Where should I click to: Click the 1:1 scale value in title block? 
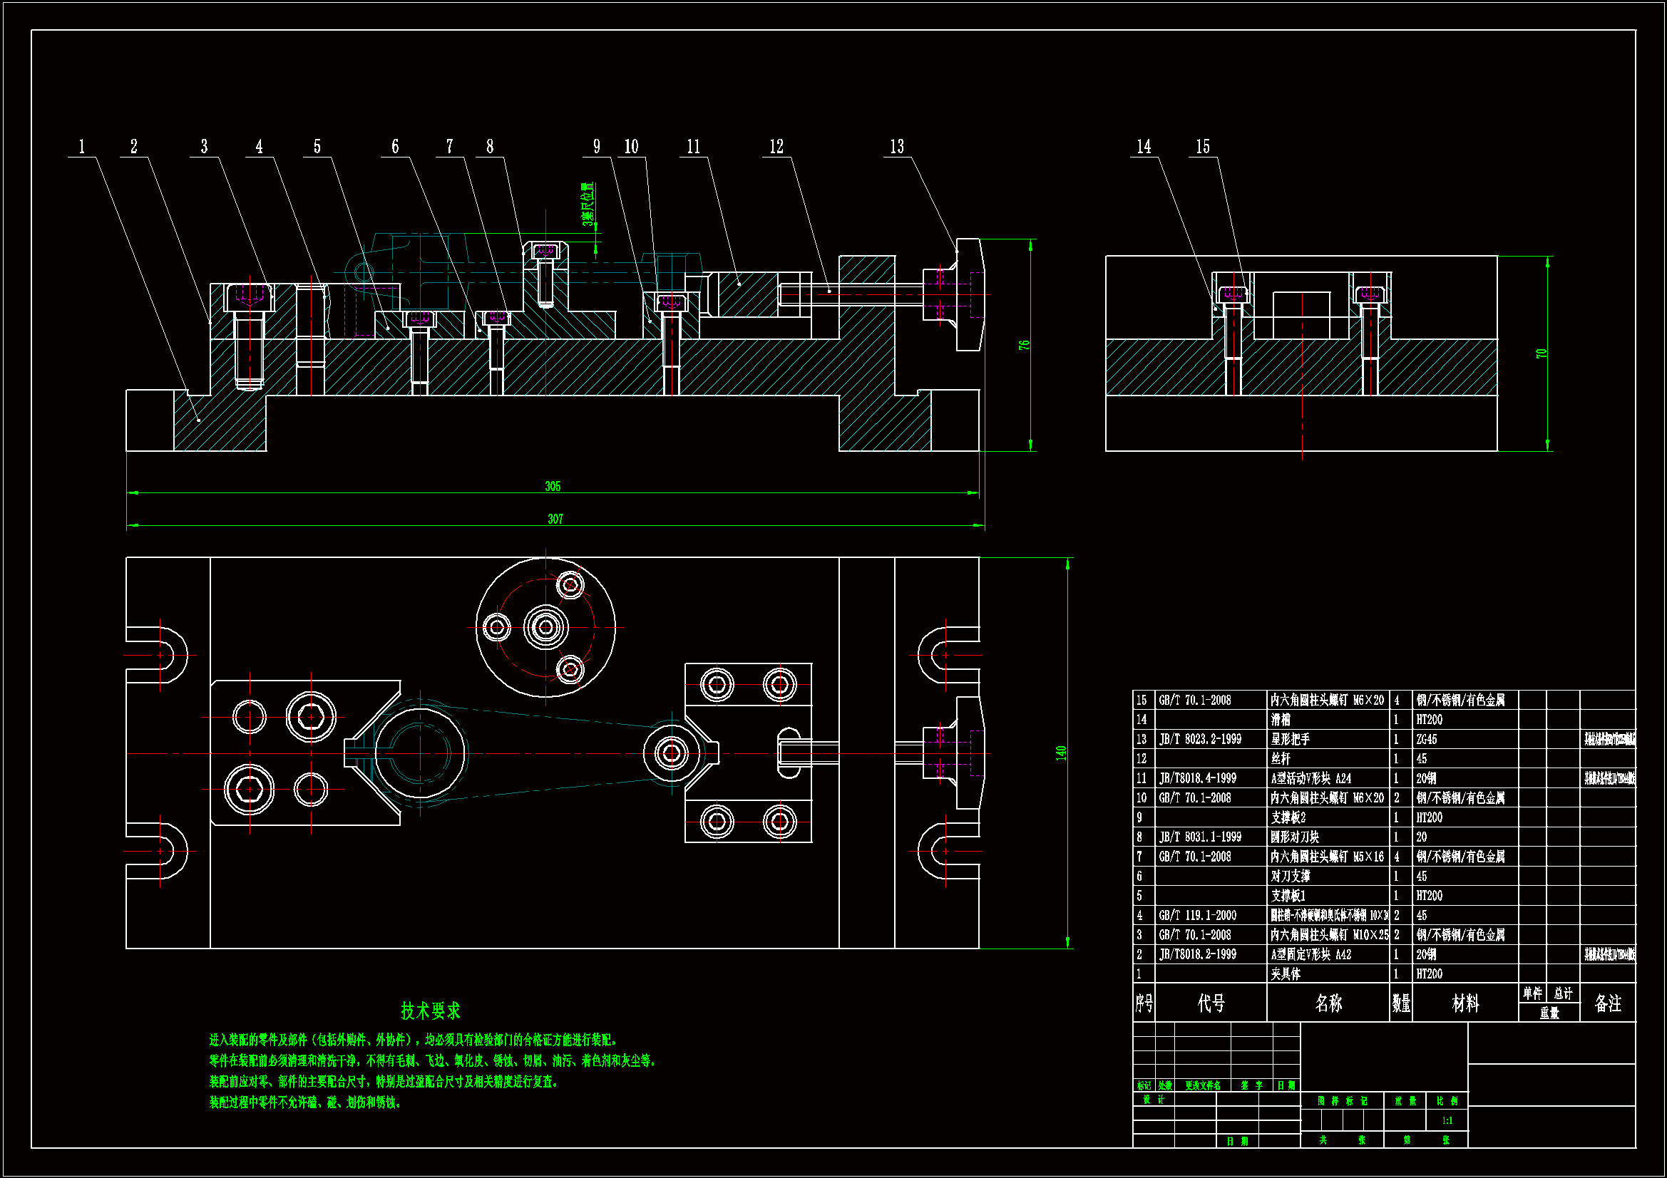click(1447, 1120)
